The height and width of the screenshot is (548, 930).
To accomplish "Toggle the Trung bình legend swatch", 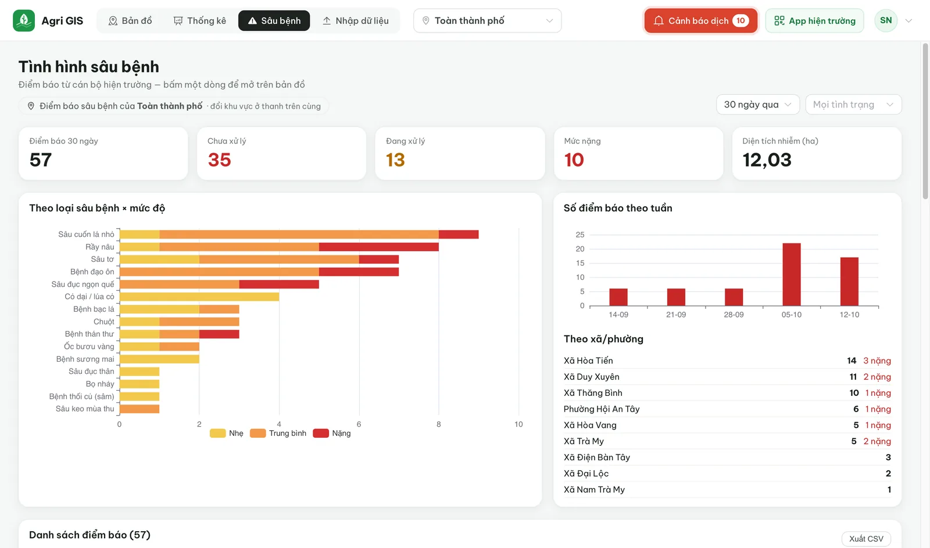I will pyautogui.click(x=257, y=433).
